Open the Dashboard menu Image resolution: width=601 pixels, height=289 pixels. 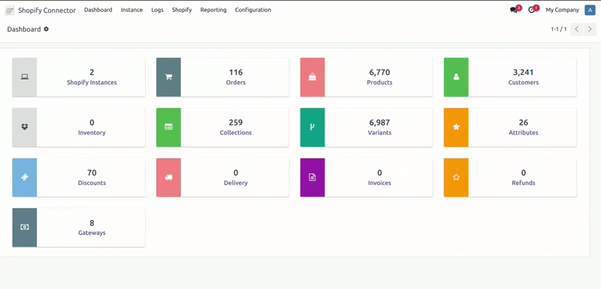point(98,10)
